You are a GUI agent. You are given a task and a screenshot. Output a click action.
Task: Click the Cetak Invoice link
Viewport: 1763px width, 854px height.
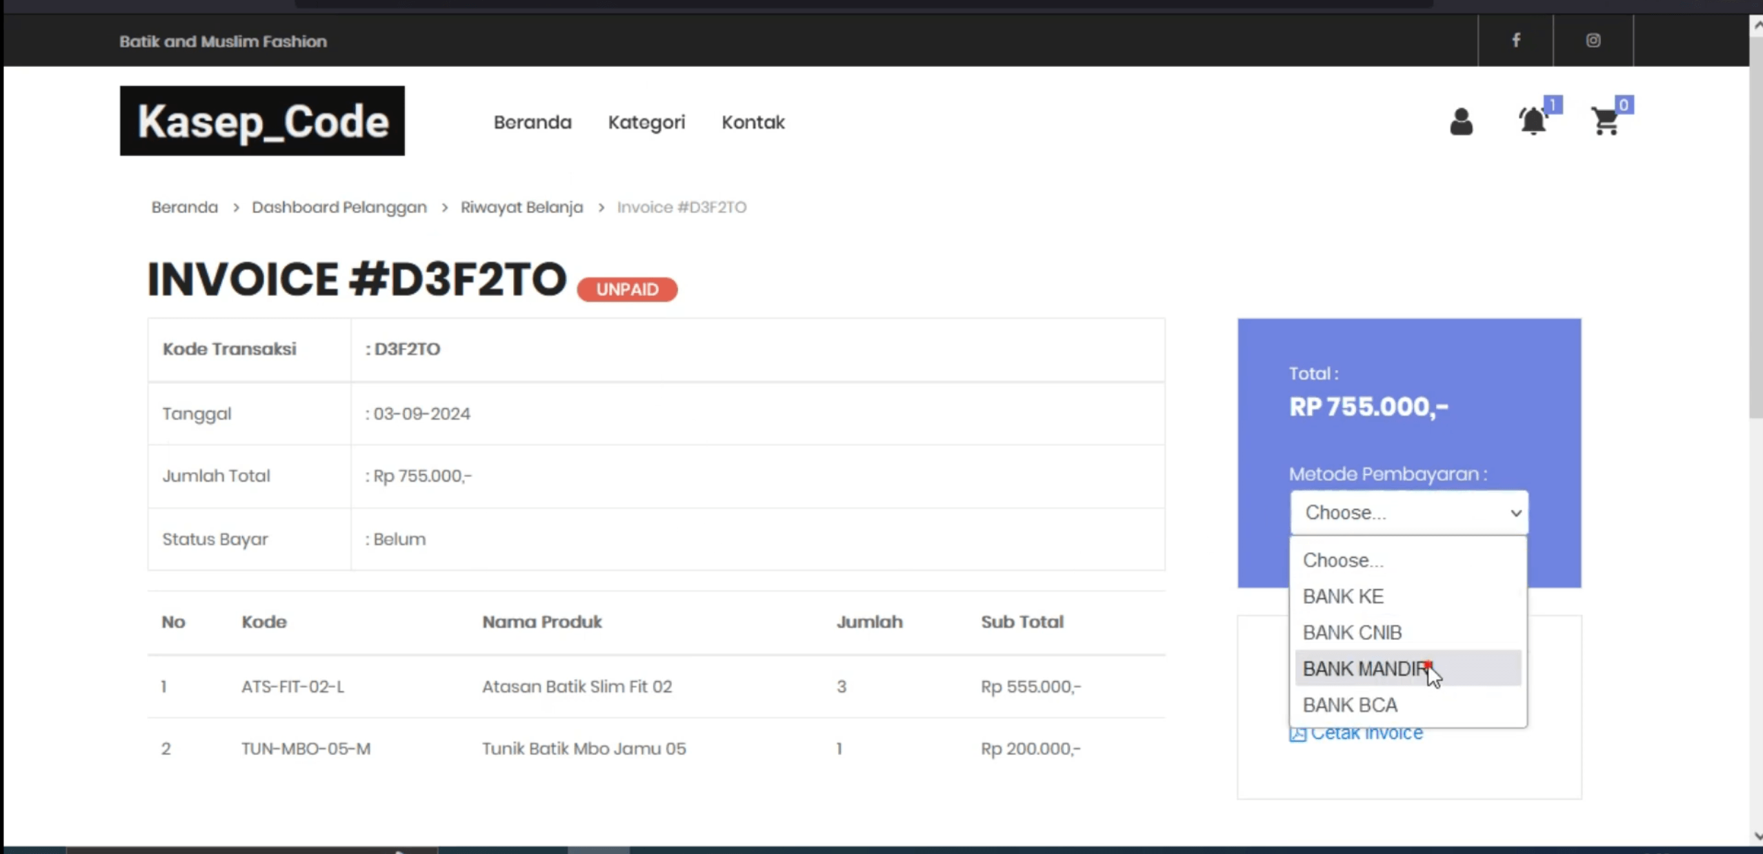point(1356,733)
